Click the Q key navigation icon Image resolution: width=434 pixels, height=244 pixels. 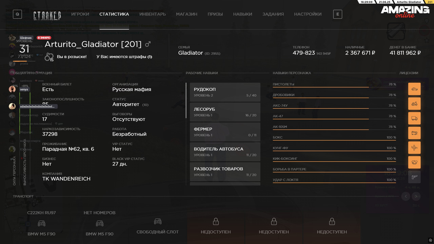(17, 14)
